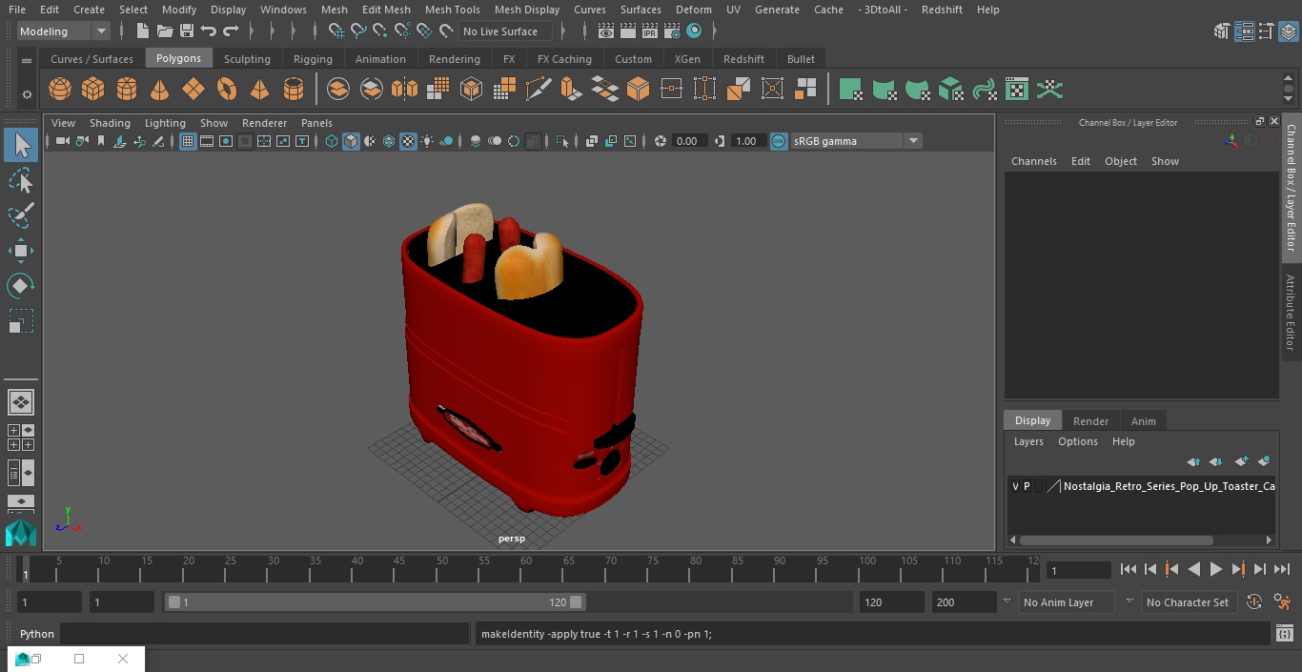Open the Render Settings clapper icon

(672, 31)
